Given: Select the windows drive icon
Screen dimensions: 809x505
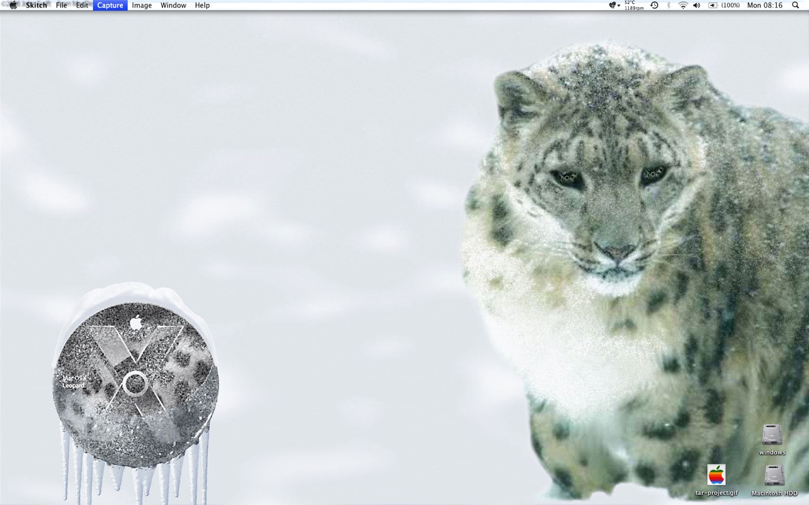Looking at the screenshot, I should point(772,435).
